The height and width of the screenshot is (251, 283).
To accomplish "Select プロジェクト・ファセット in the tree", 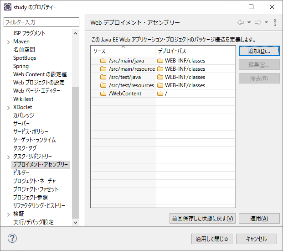I will [36, 189].
